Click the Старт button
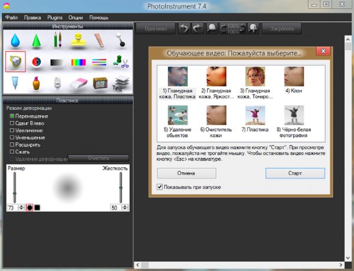The image size is (354, 271). point(295,173)
